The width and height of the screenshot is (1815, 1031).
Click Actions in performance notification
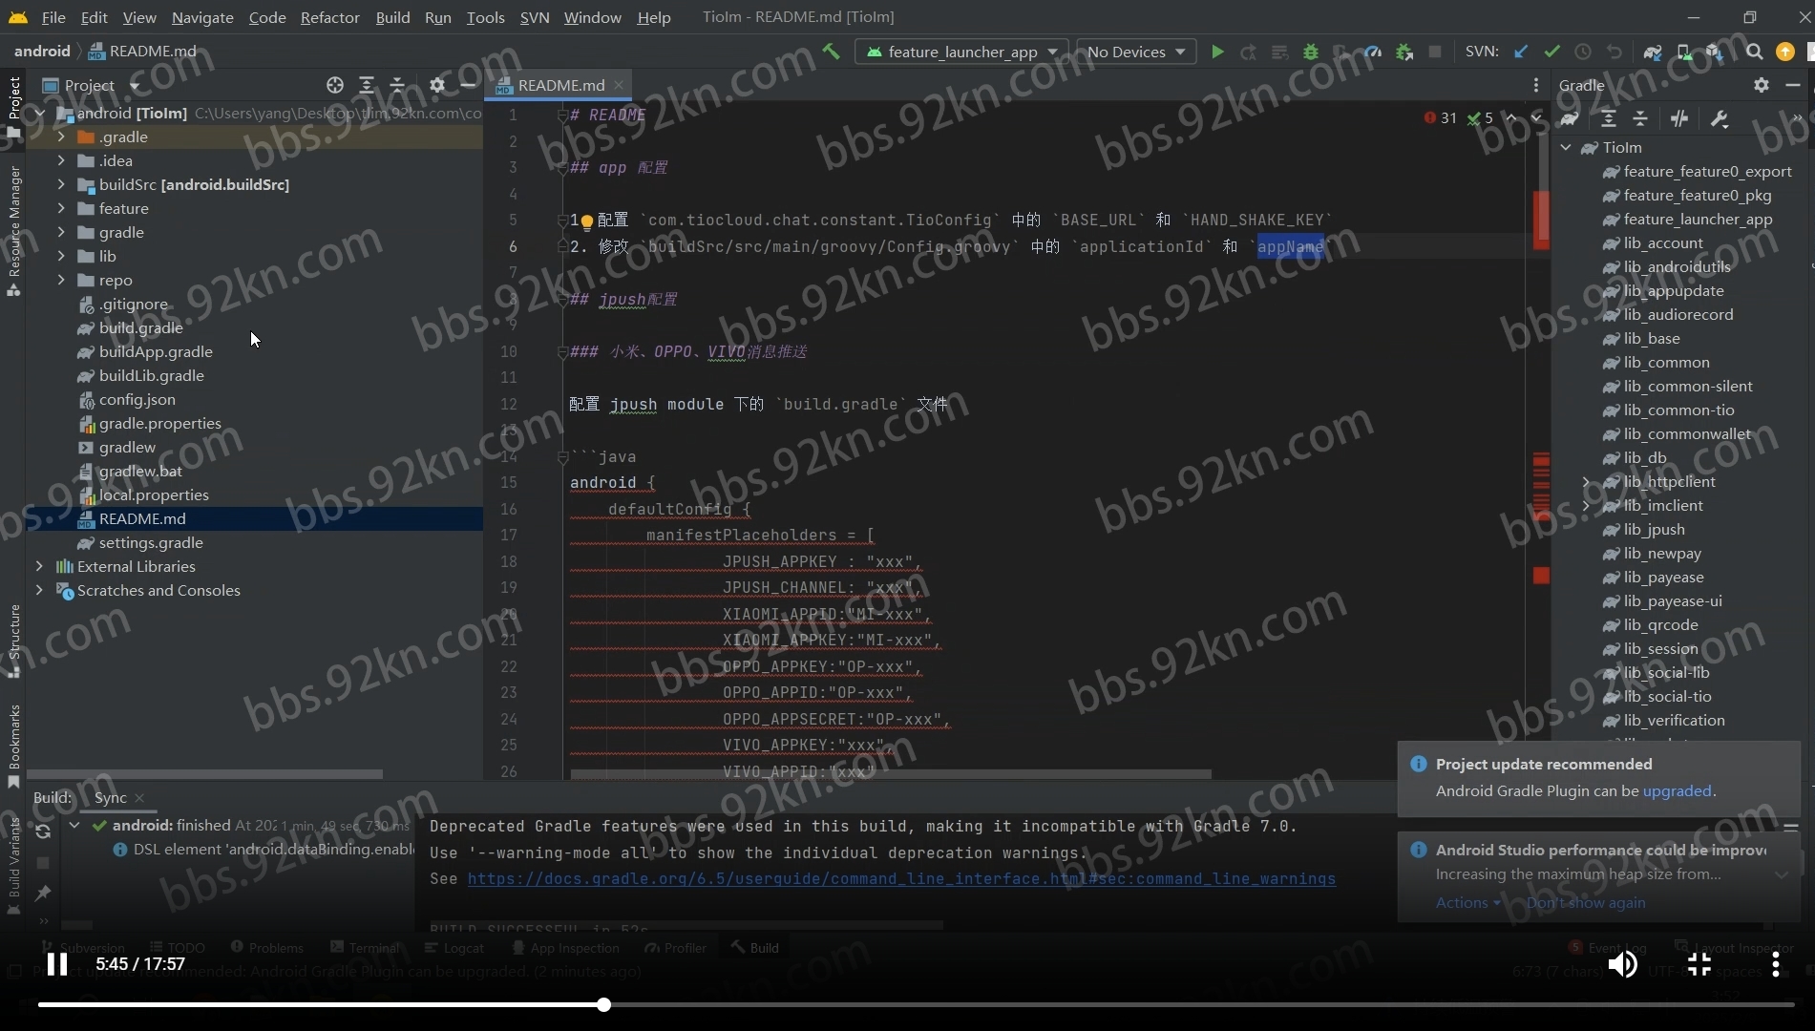pyautogui.click(x=1467, y=902)
